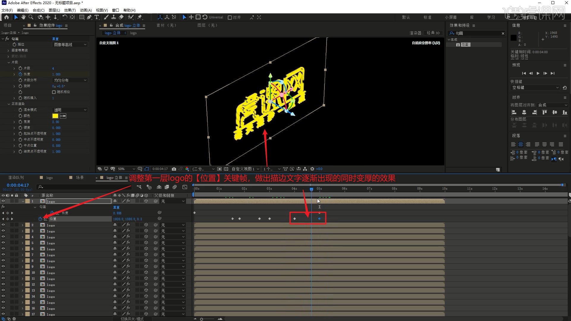Viewport: 571px width, 321px height.
Task: Collapse the 片段 group in effect controls
Action: 9,62
